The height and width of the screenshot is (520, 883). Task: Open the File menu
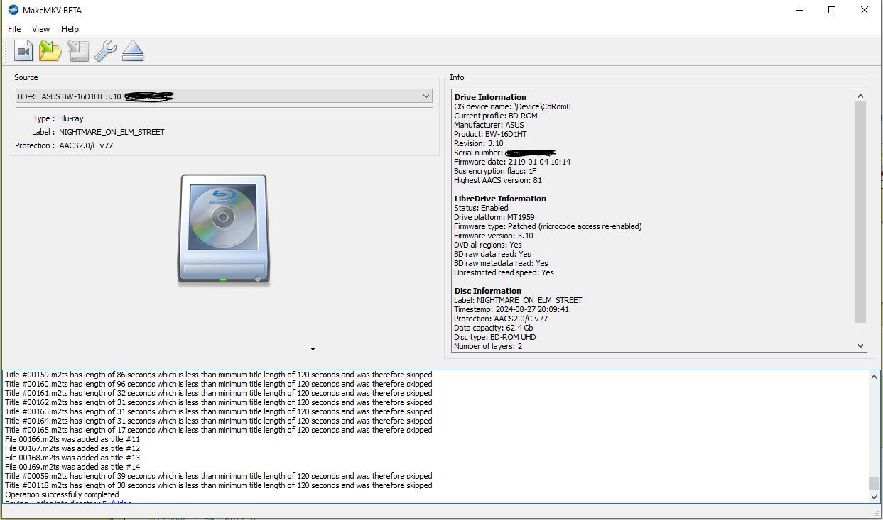click(x=14, y=29)
